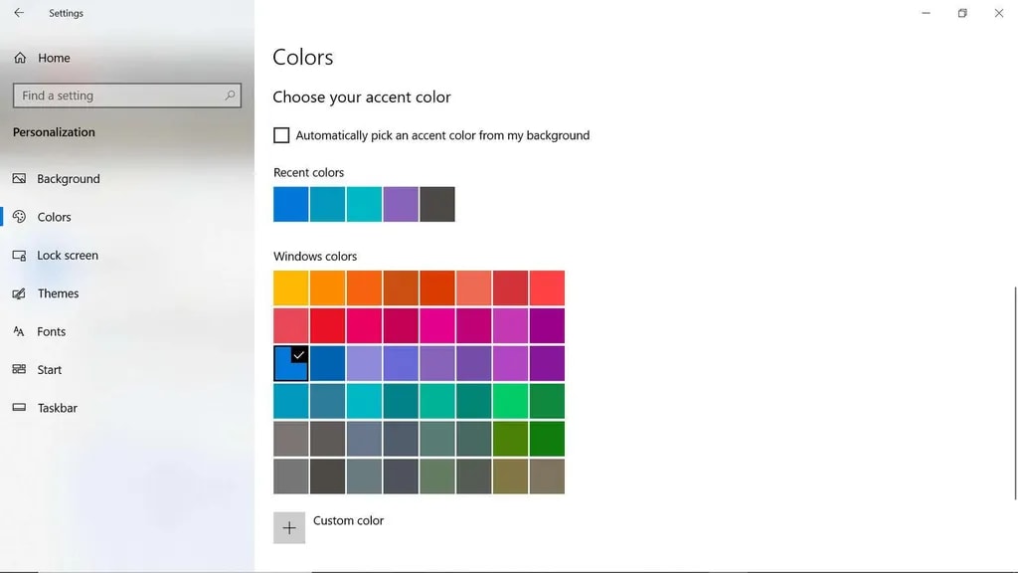1018x573 pixels.
Task: Click the Background picture icon in sidebar
Action: coord(19,179)
